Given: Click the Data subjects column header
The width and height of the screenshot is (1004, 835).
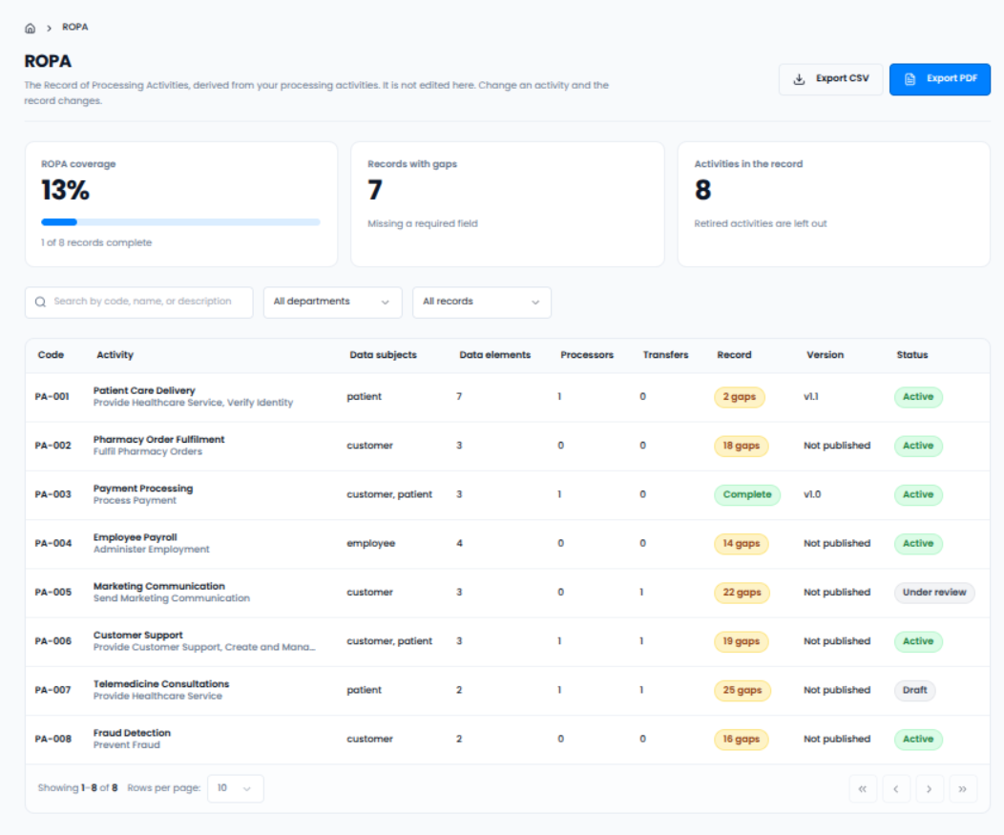Looking at the screenshot, I should (383, 355).
